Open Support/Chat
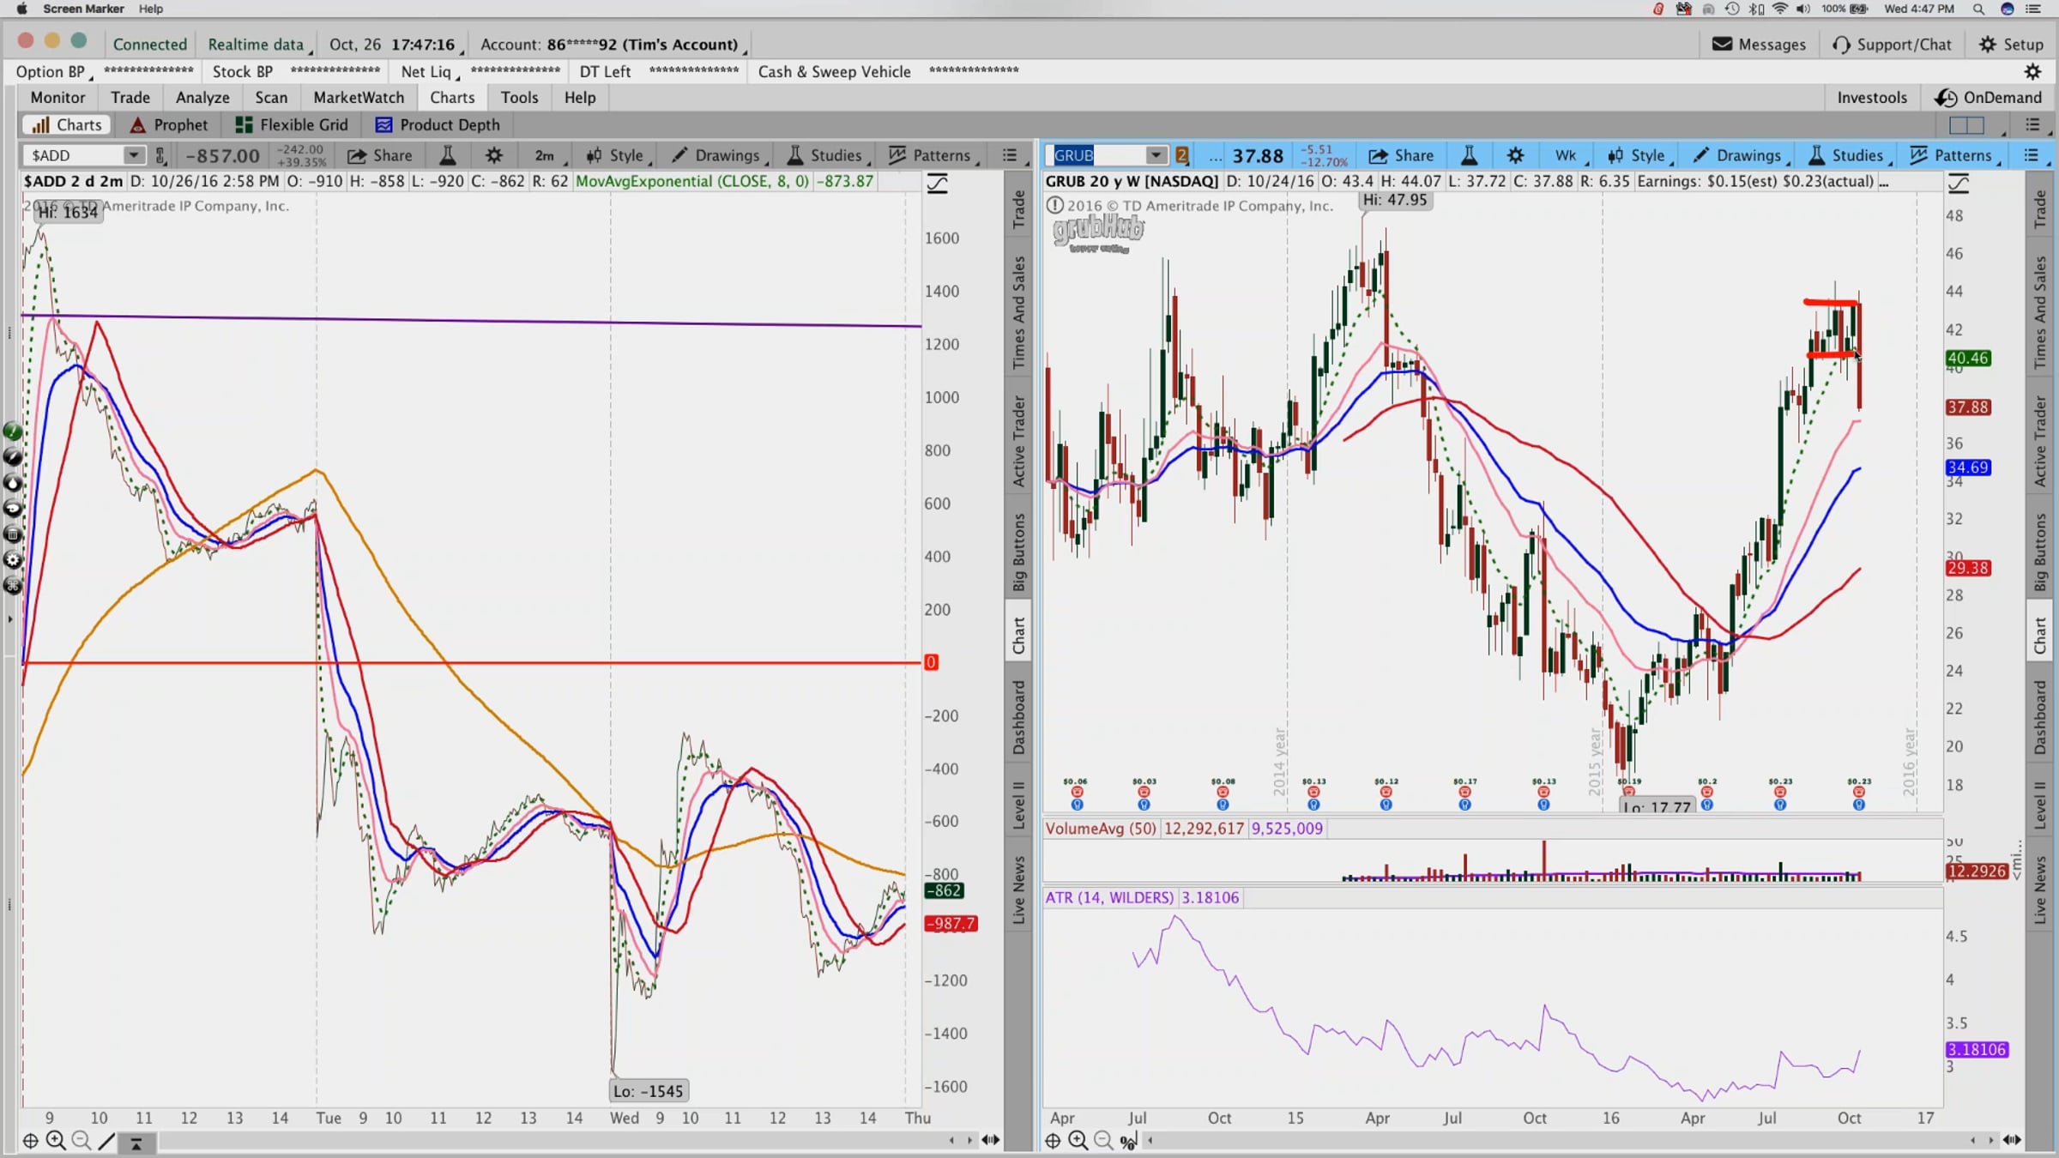The height and width of the screenshot is (1158, 2059). pos(1891,45)
